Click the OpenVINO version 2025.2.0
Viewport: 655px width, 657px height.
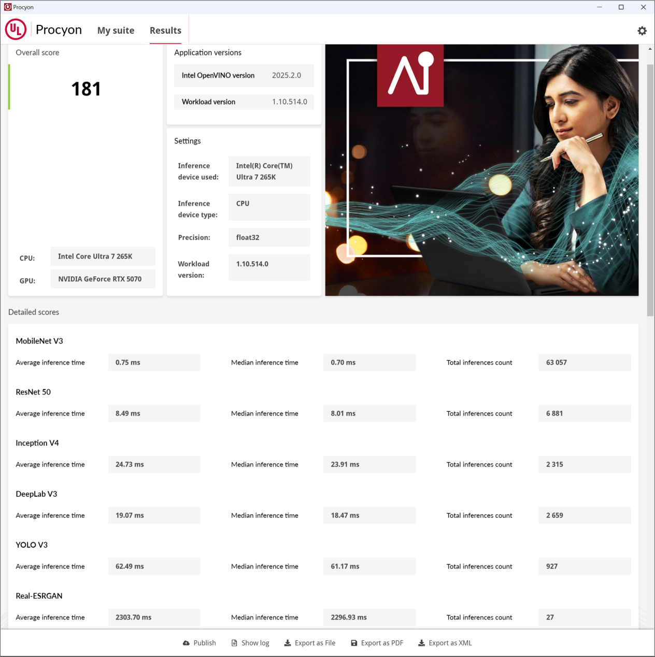click(x=287, y=75)
